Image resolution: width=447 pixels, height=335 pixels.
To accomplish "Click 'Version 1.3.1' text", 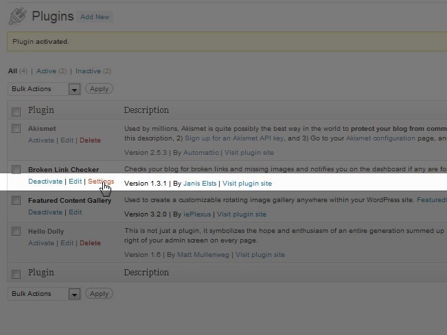I will (x=145, y=184).
